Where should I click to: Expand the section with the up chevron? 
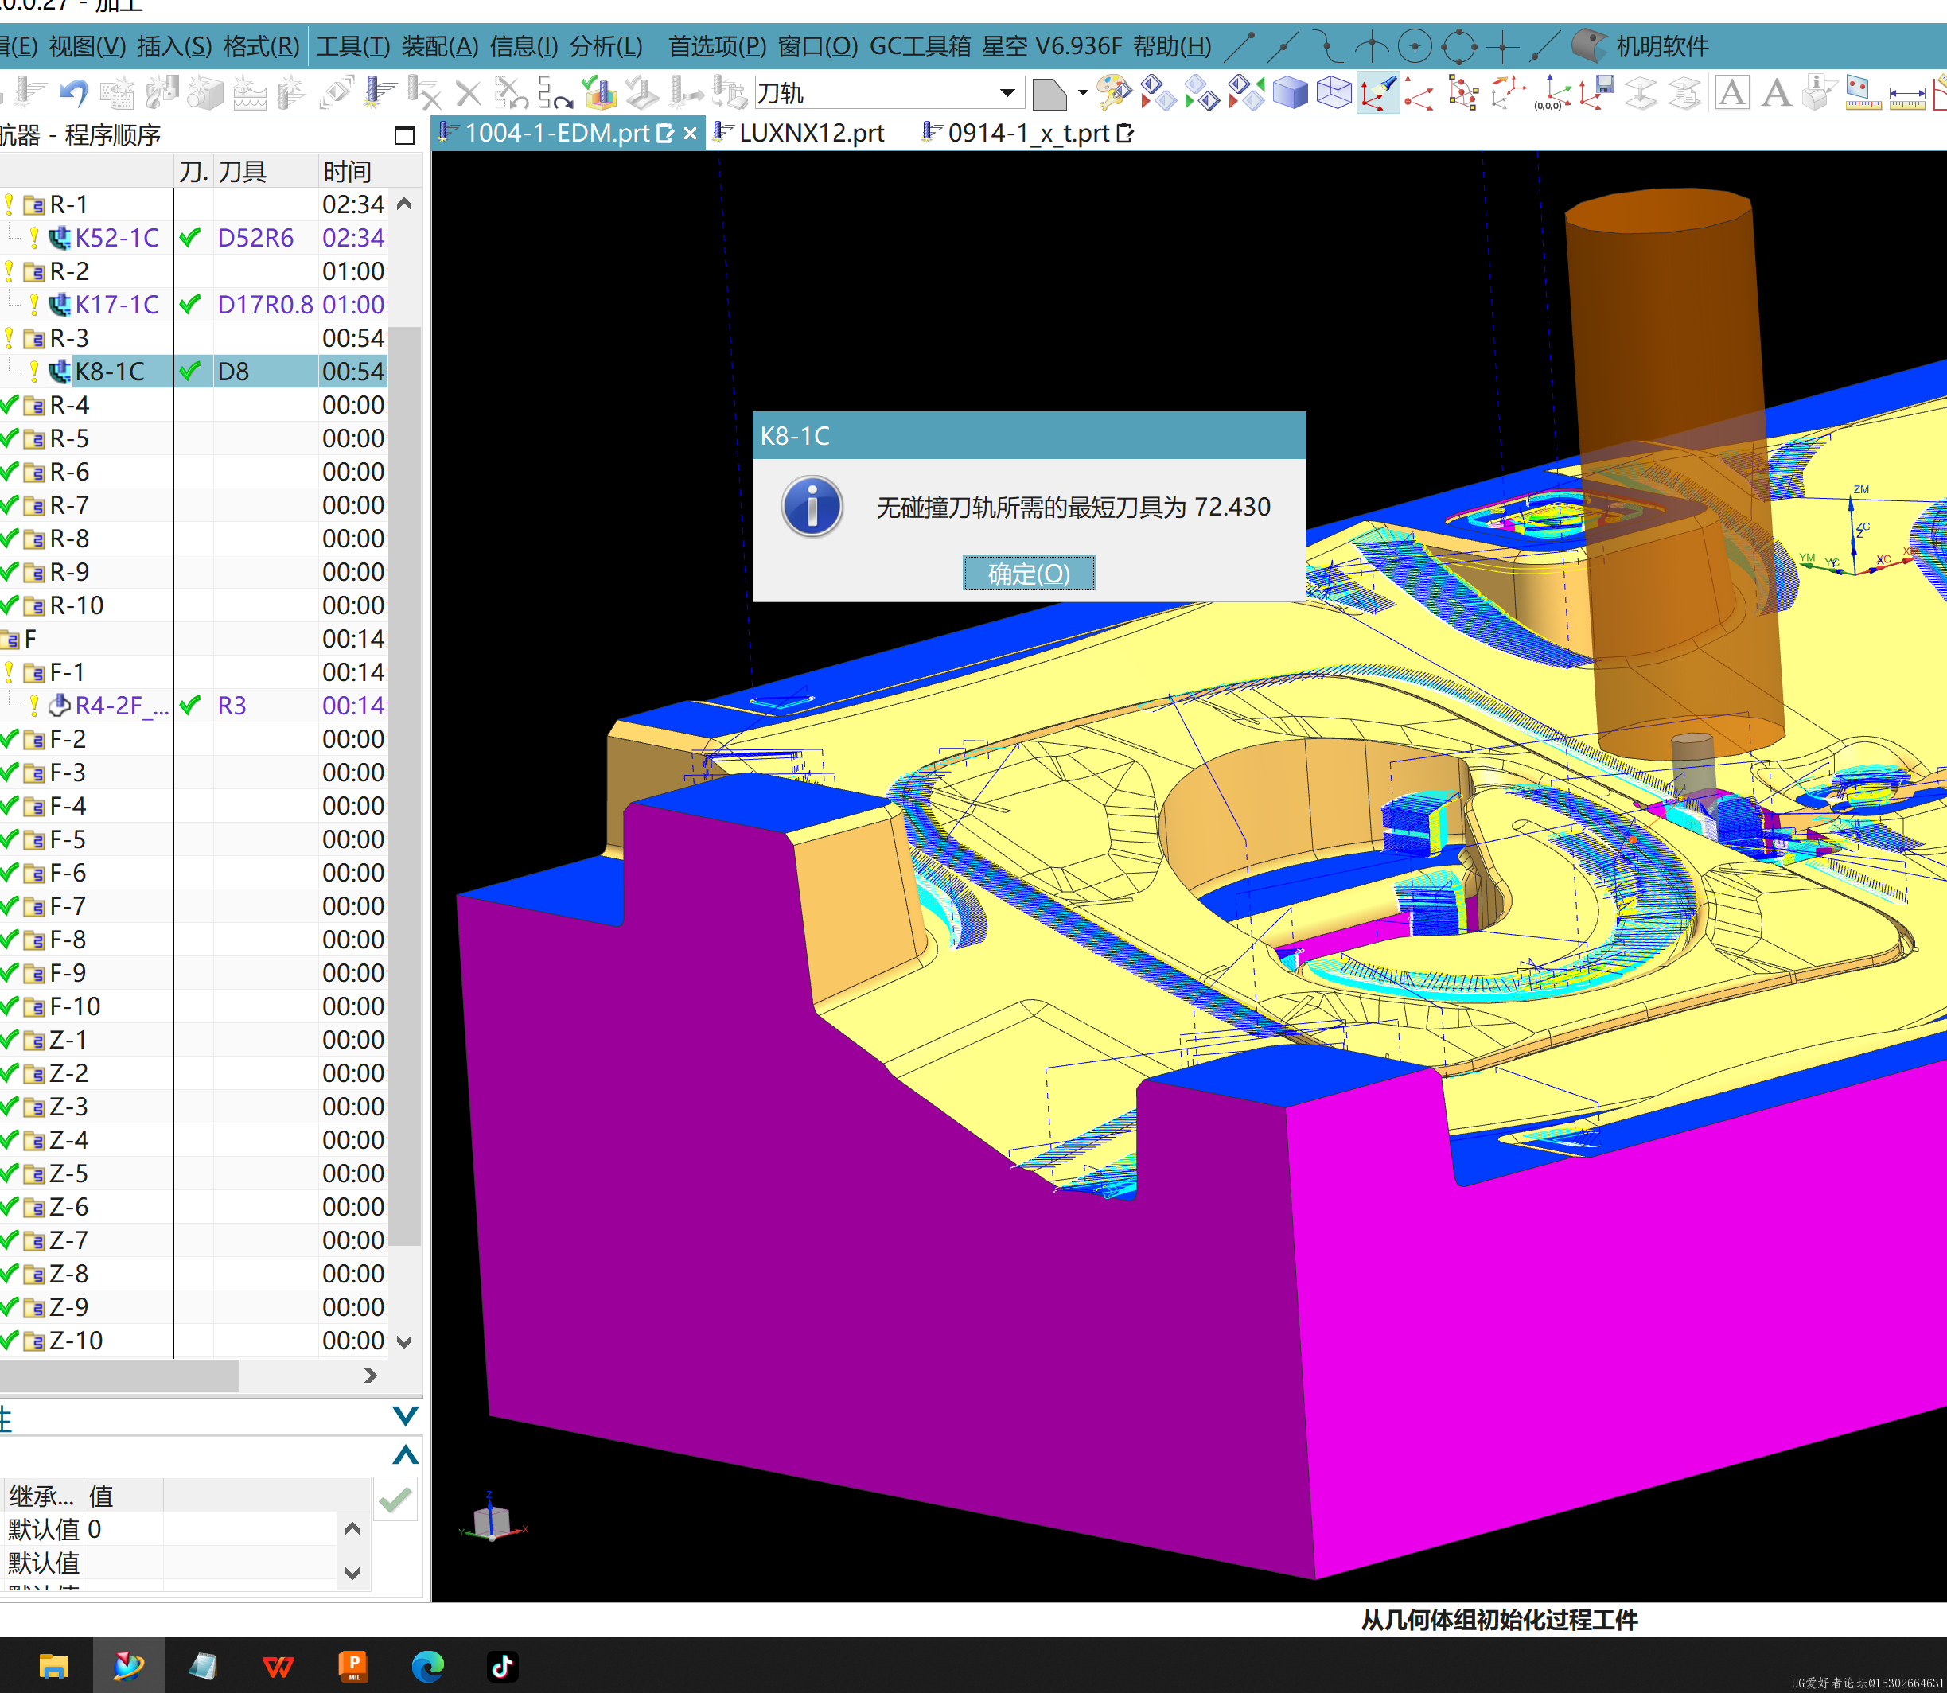click(x=404, y=1454)
